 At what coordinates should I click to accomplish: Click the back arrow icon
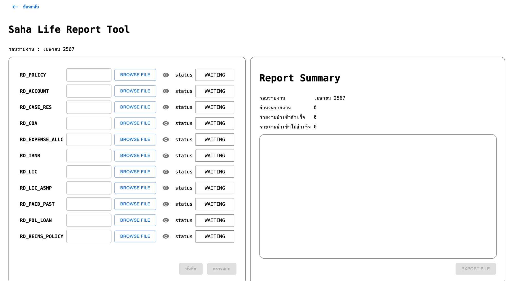pyautogui.click(x=15, y=7)
